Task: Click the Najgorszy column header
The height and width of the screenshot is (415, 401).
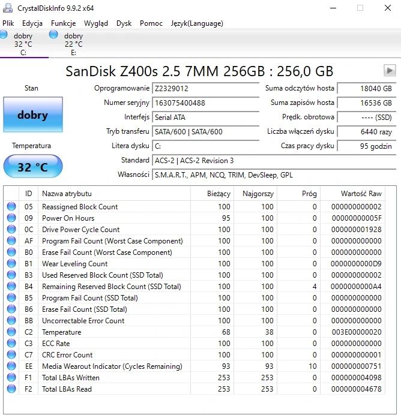Action: pyautogui.click(x=255, y=194)
